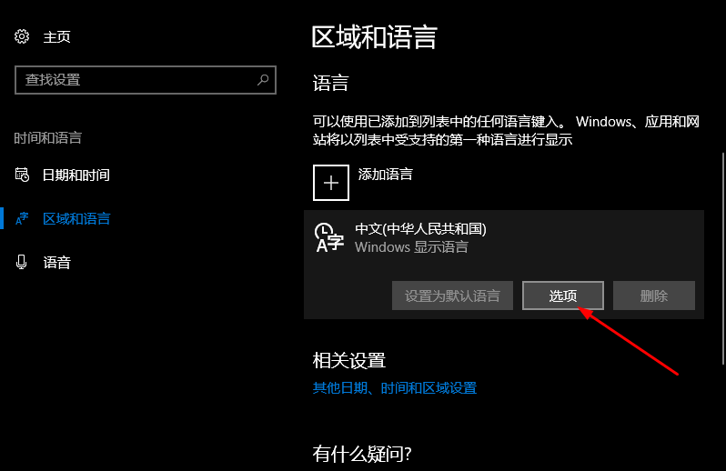The height and width of the screenshot is (471, 726).
Task: Click the 区域和语言 language icon
Action: pyautogui.click(x=22, y=218)
